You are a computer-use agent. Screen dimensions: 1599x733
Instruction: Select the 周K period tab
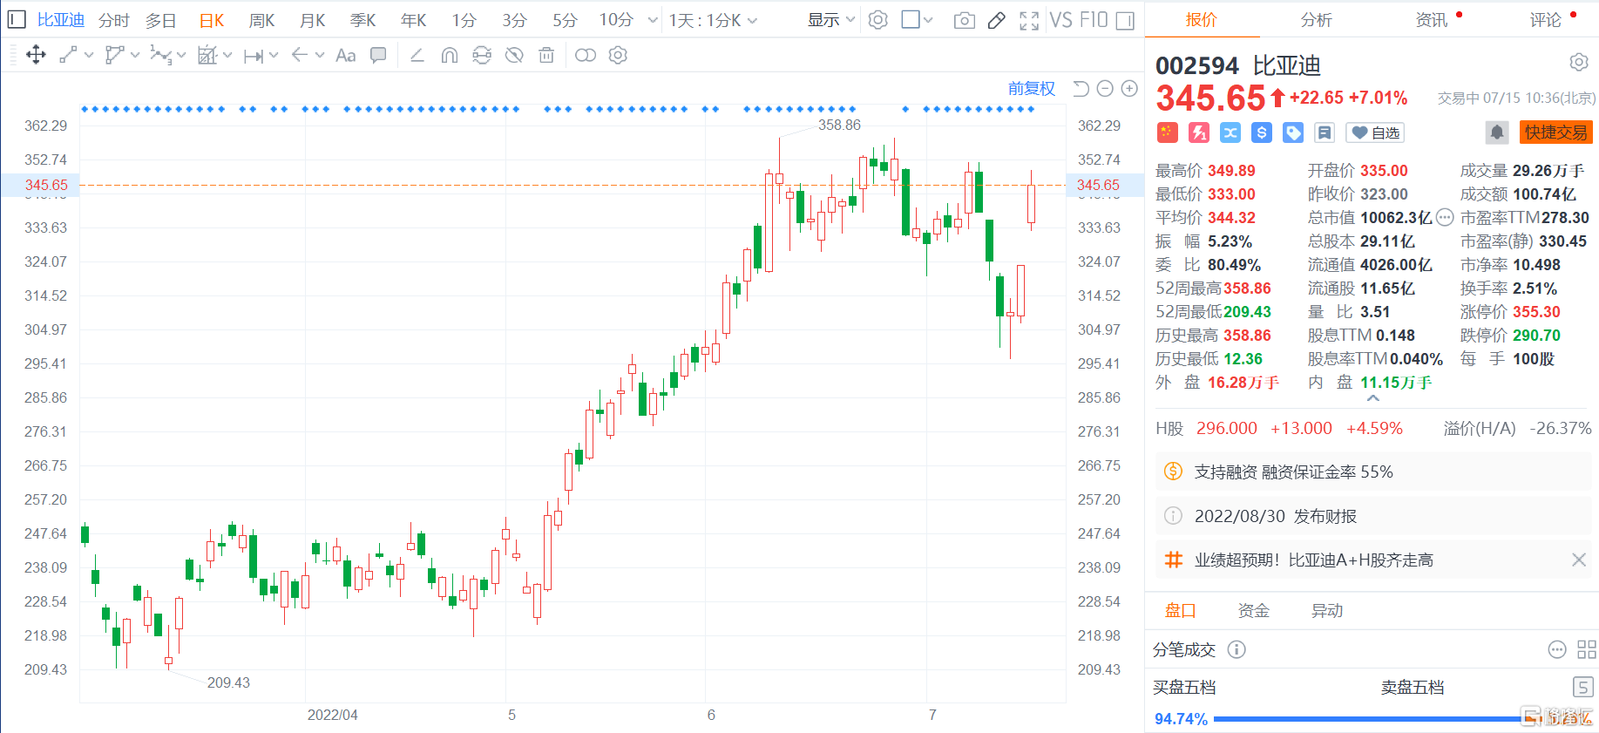tap(261, 20)
